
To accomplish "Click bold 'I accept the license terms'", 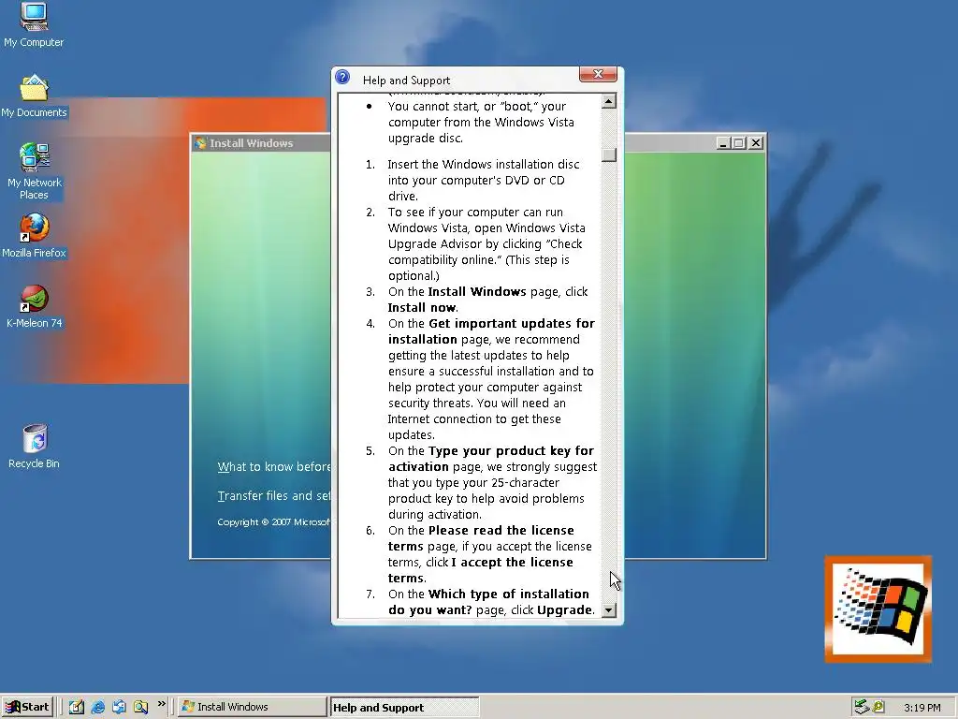I will [x=481, y=570].
